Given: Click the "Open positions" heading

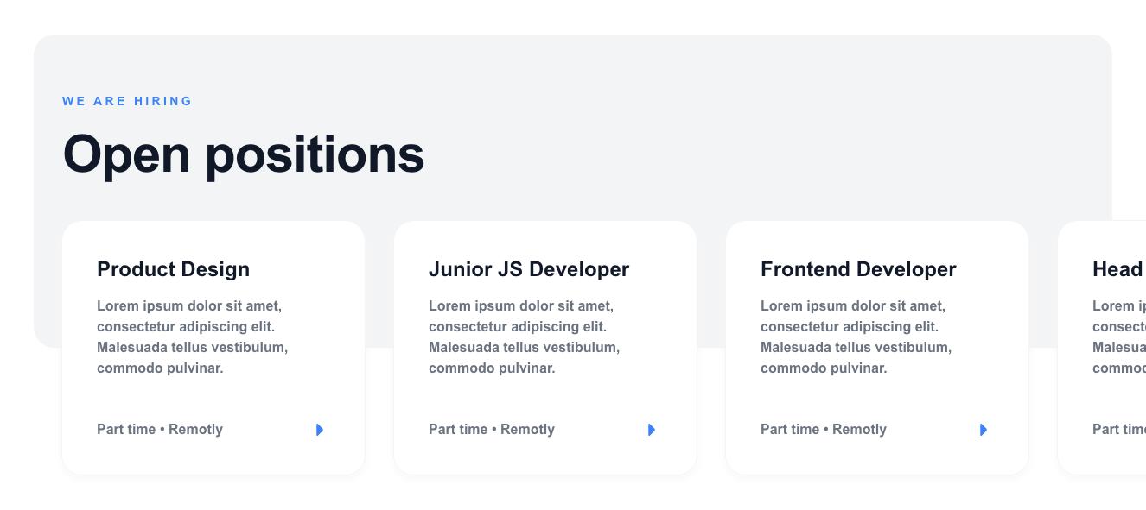Looking at the screenshot, I should 244,154.
